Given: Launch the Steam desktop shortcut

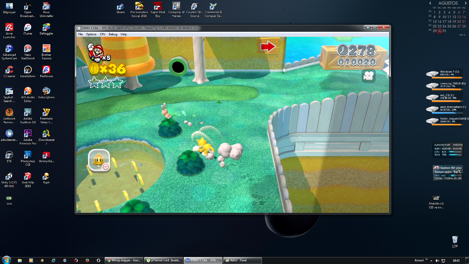Looking at the screenshot, I should coord(121,8).
